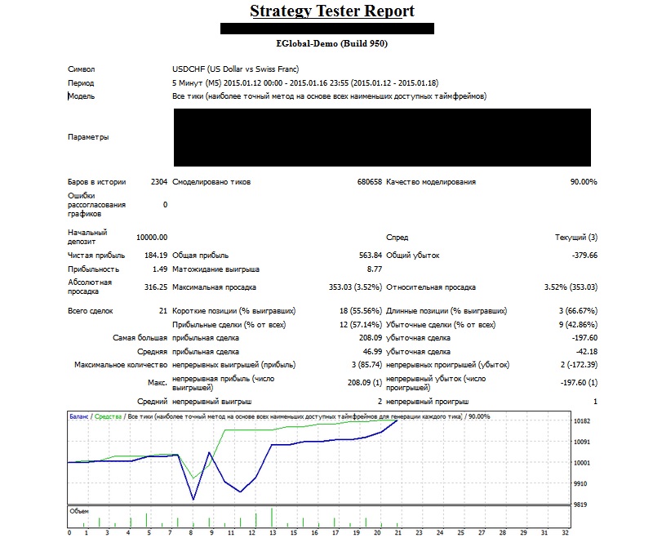Select "USDCHF (US Dollar vs Swiss Franc)" value

[236, 69]
